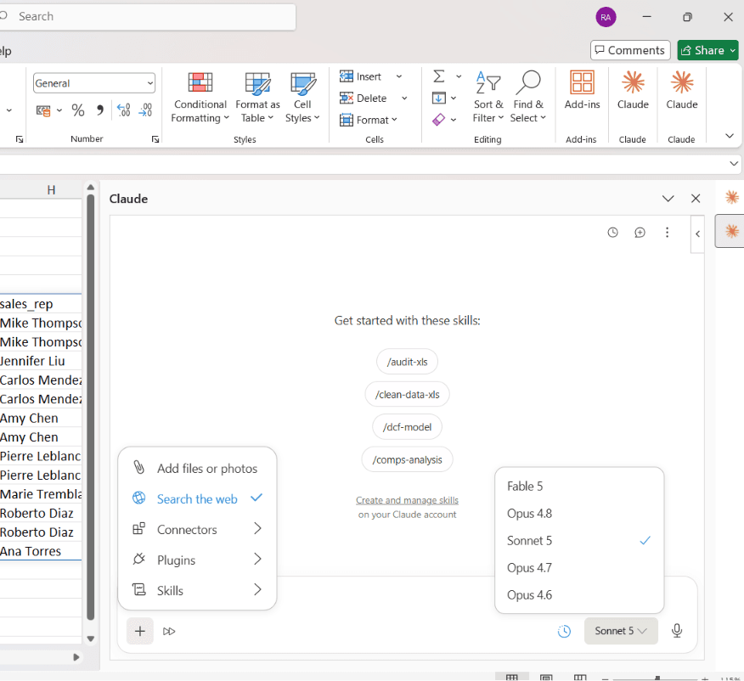Expand the Plugins submenu

point(197,560)
